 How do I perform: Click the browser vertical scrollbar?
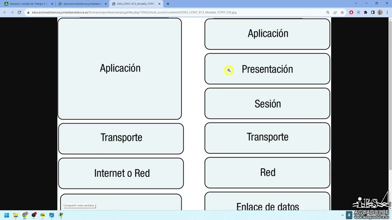click(390, 95)
